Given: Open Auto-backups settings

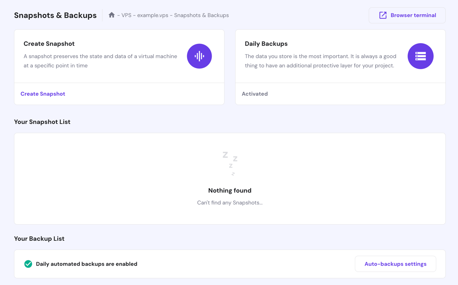Looking at the screenshot, I should [395, 264].
